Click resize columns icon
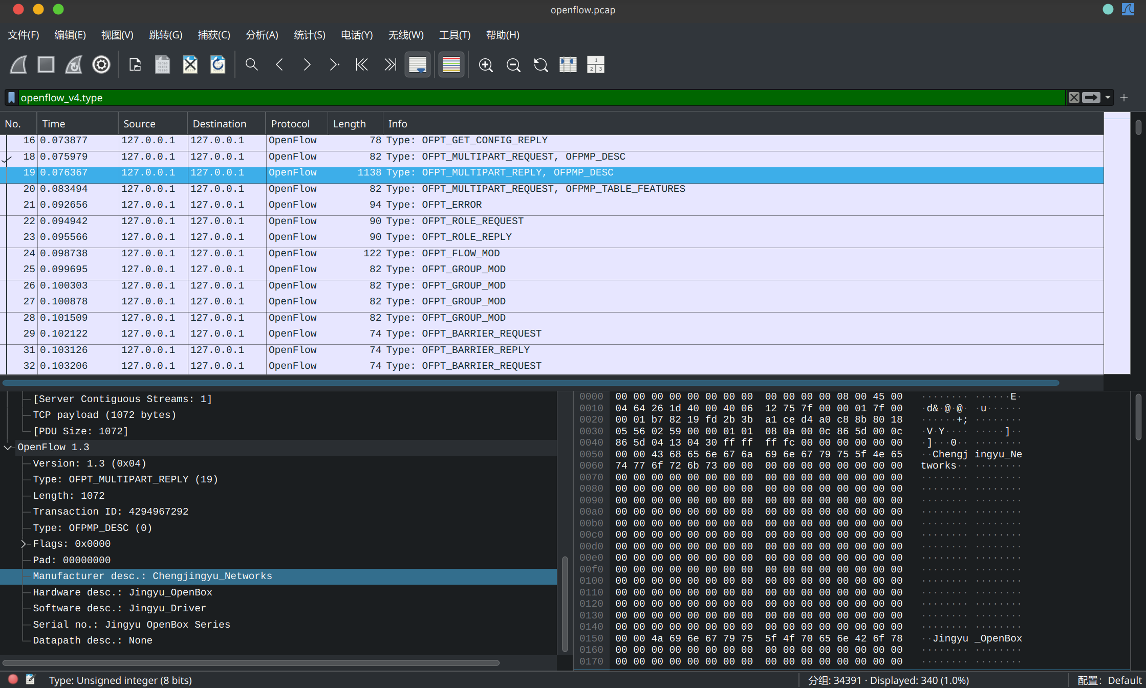Viewport: 1146px width, 688px height. coord(568,65)
